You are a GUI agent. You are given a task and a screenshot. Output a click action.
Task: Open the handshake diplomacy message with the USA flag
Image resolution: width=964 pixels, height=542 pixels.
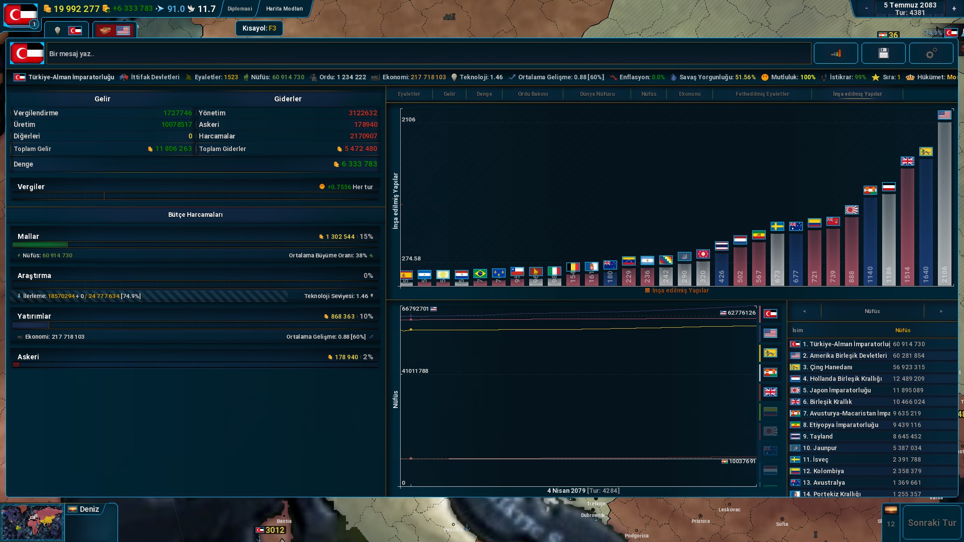click(114, 31)
